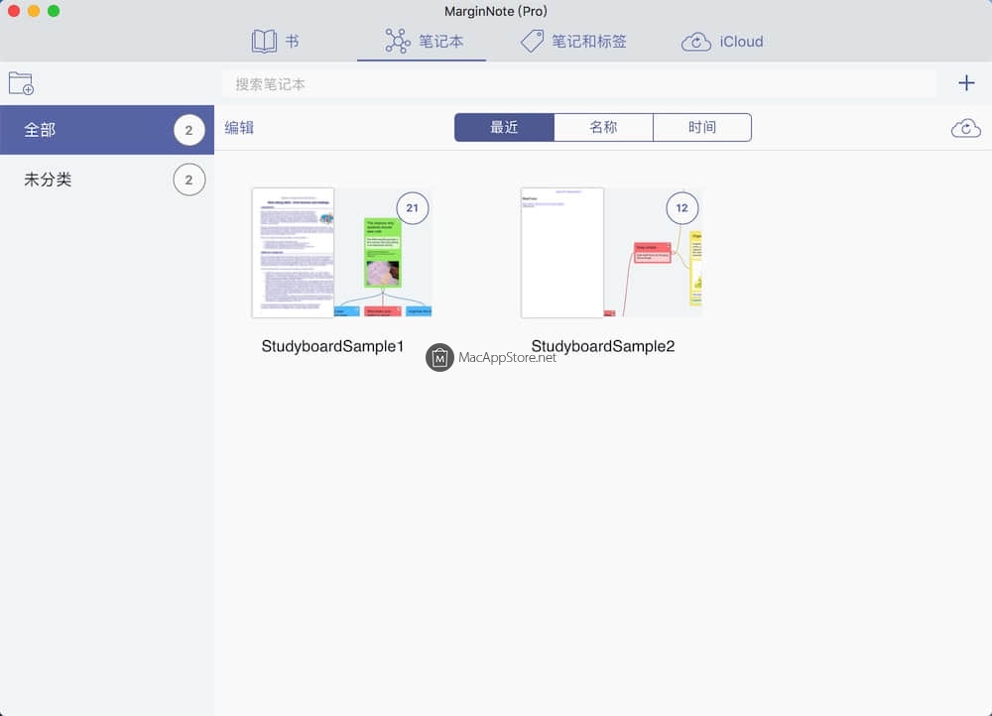992x716 pixels.
Task: Open the 书 (Books) tab
Action: (275, 42)
